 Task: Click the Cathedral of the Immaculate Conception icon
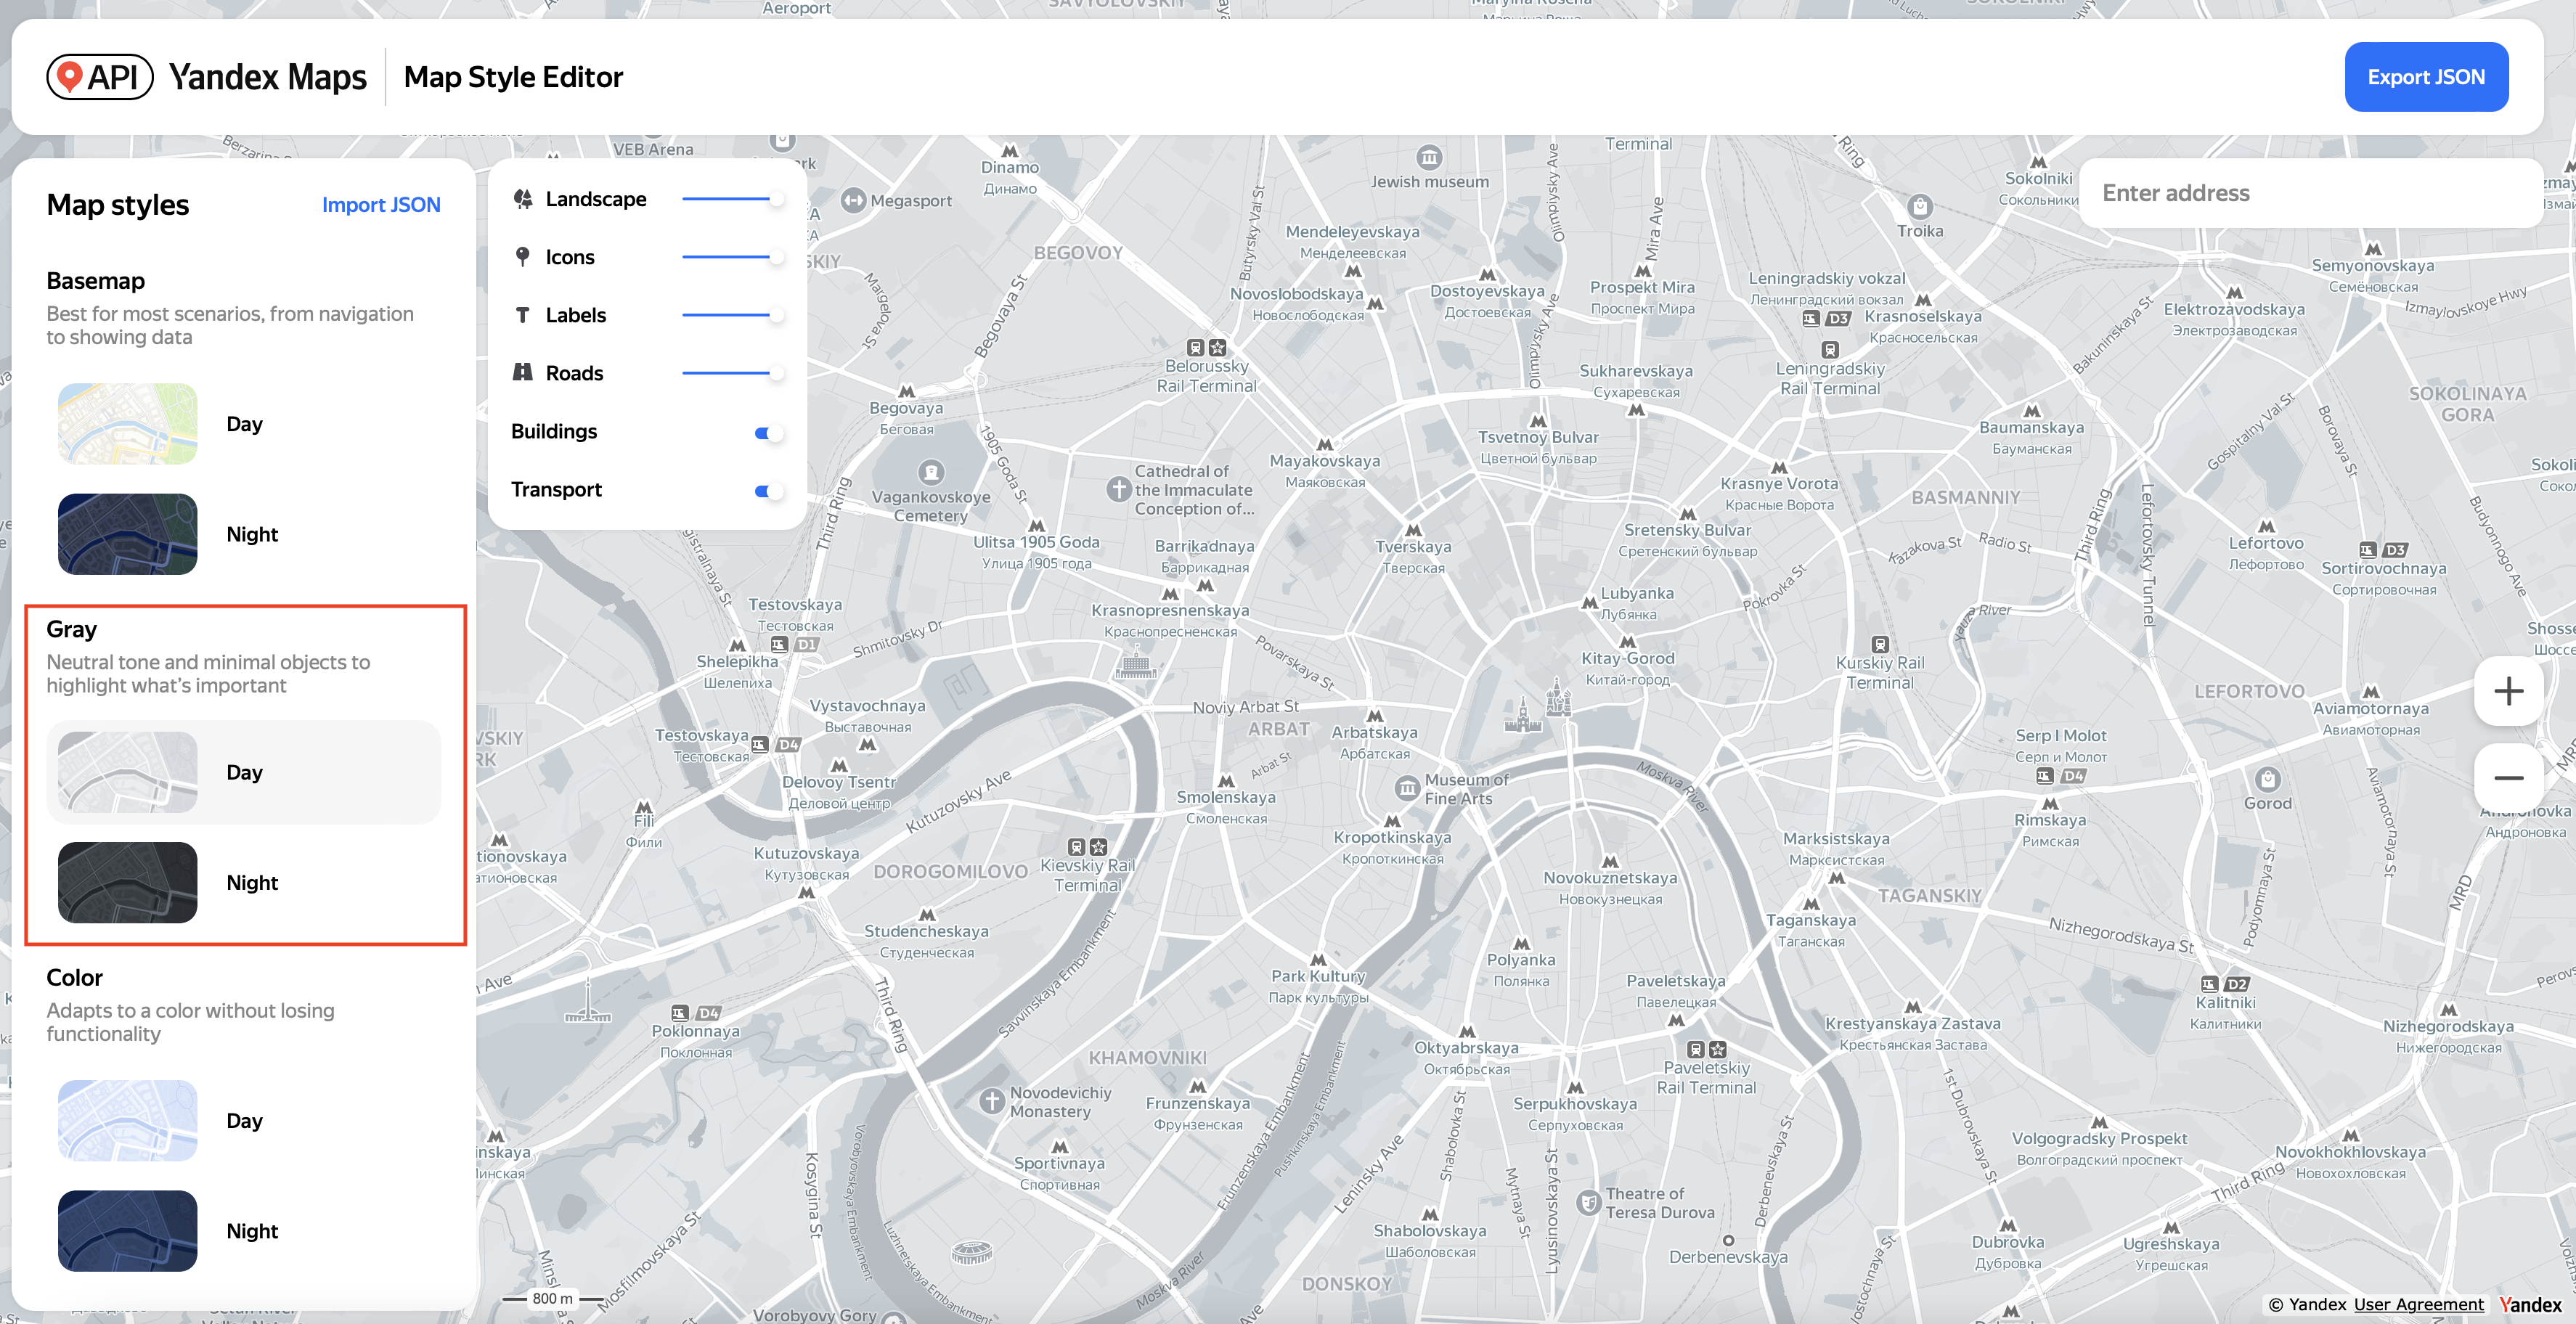(x=1118, y=489)
